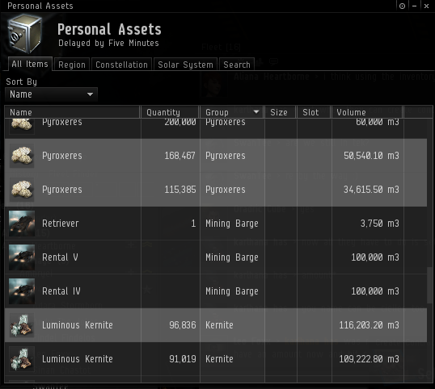The width and height of the screenshot is (435, 389).
Task: Click the 168,467 Pyroxeres ore icon
Action: pyautogui.click(x=22, y=156)
